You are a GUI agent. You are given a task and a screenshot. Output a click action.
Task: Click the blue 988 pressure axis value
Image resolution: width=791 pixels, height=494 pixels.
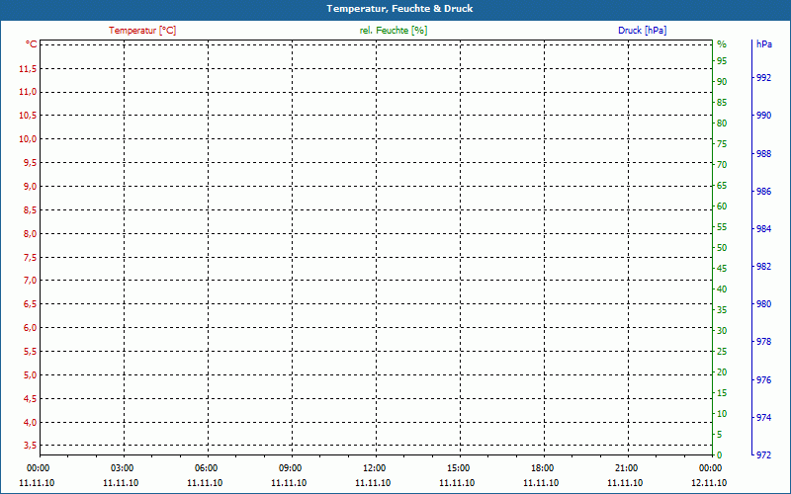pos(763,154)
